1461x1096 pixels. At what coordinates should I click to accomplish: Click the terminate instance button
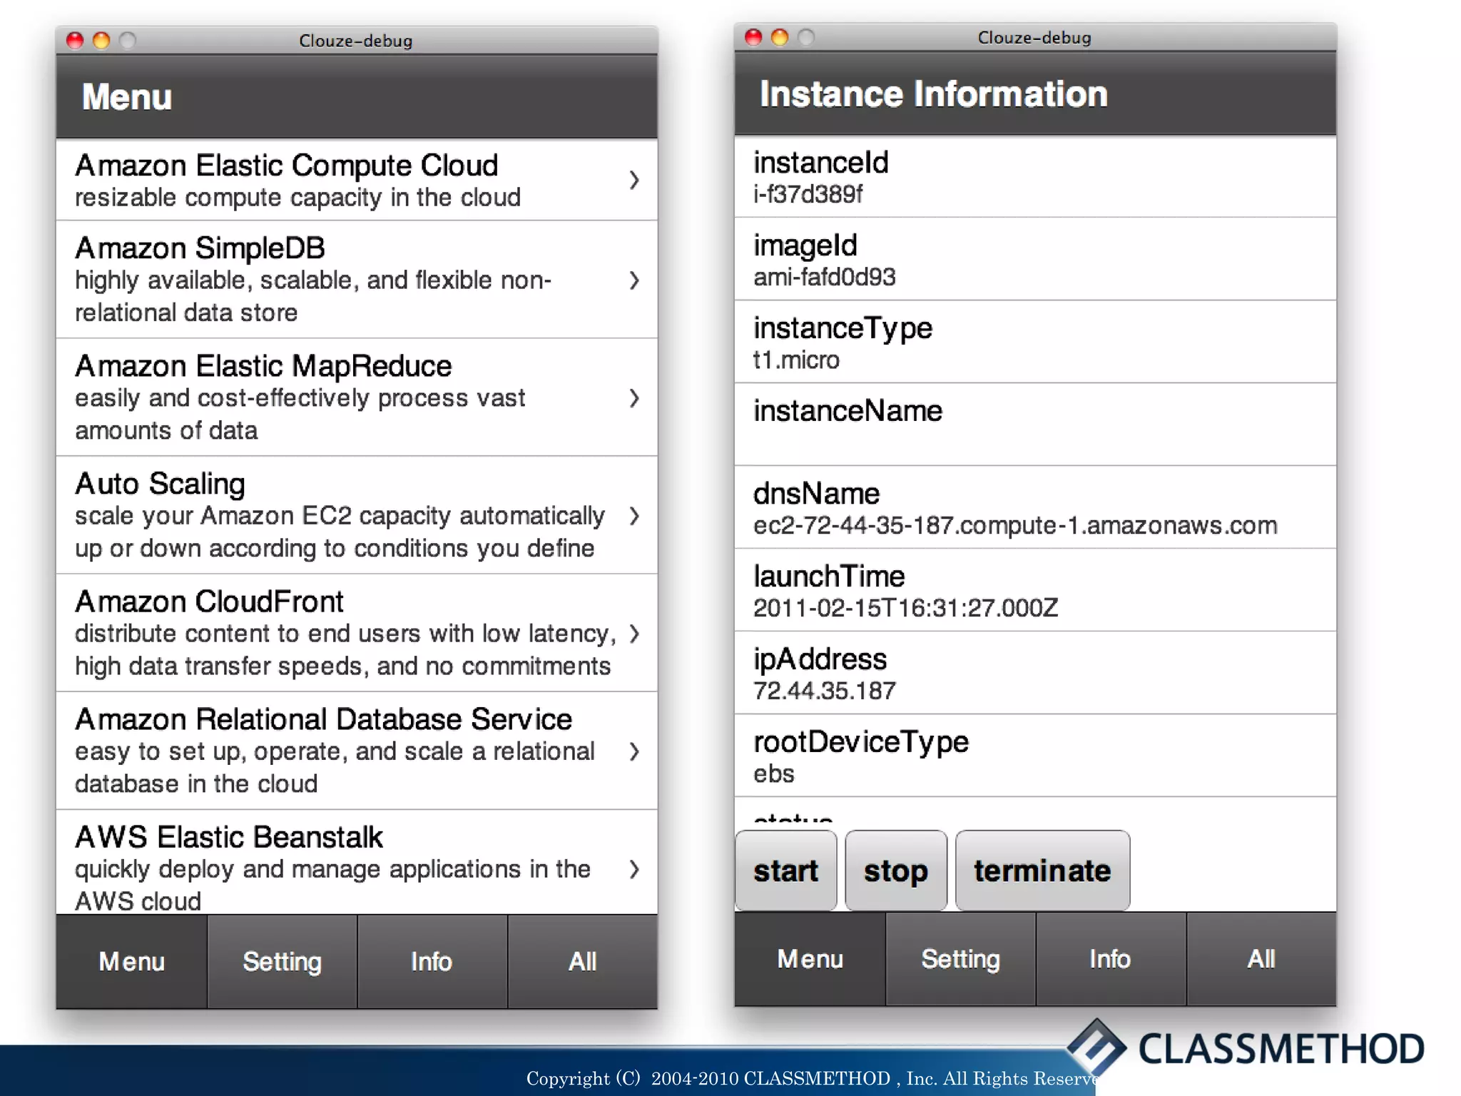(1042, 871)
